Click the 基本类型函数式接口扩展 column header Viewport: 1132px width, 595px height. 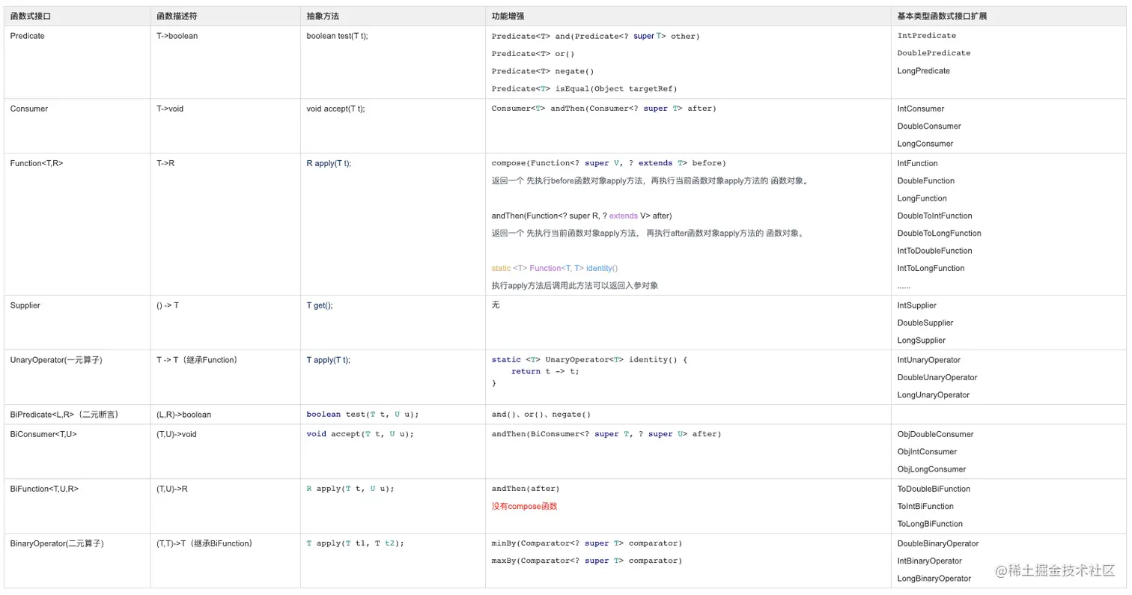pos(942,16)
